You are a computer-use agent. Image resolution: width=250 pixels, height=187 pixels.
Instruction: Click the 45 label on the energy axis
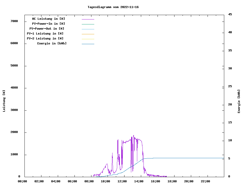(x=230, y=14)
